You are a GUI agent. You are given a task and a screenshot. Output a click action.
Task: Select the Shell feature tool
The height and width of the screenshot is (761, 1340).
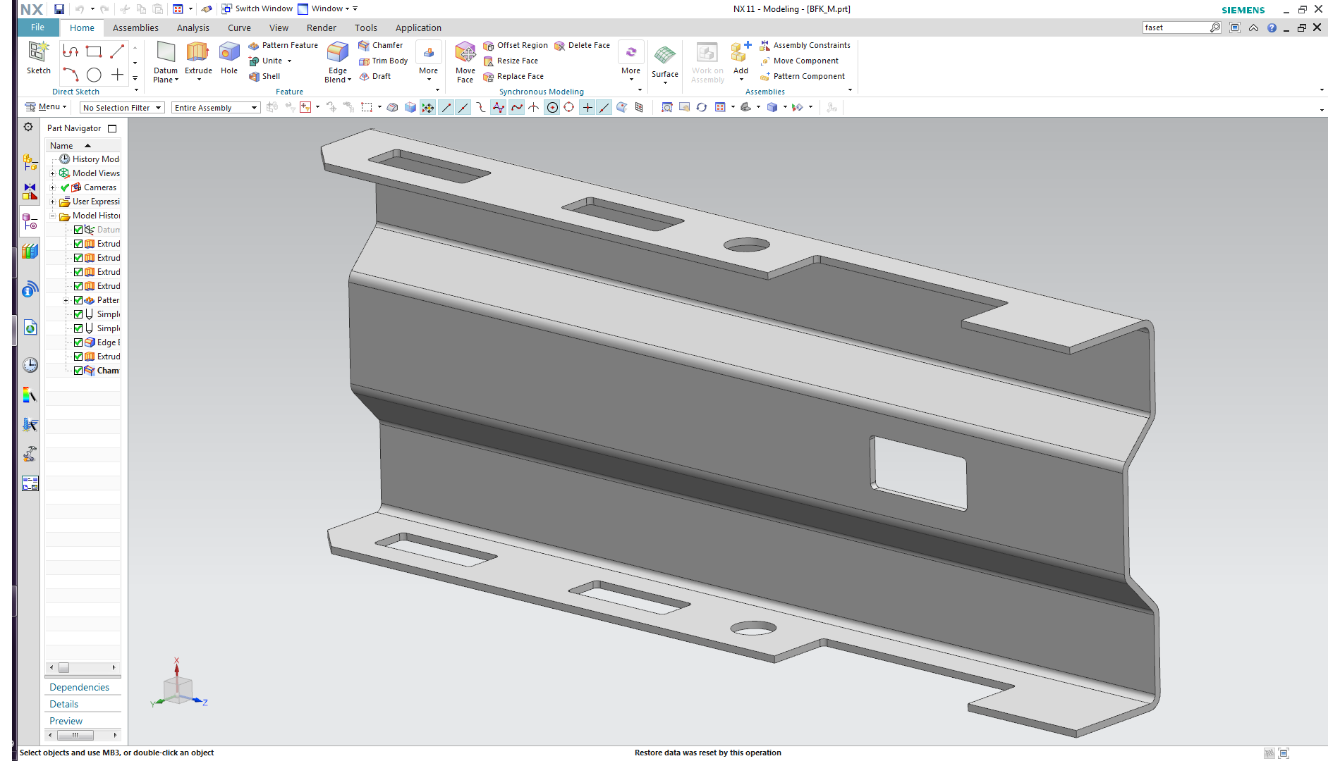pos(264,76)
